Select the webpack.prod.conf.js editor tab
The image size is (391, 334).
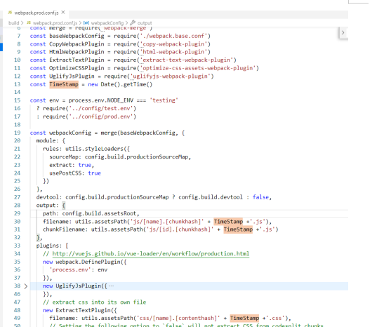[37, 13]
